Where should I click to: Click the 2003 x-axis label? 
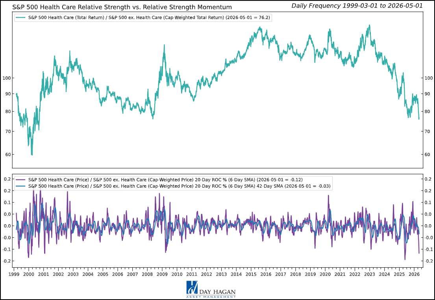point(73,274)
